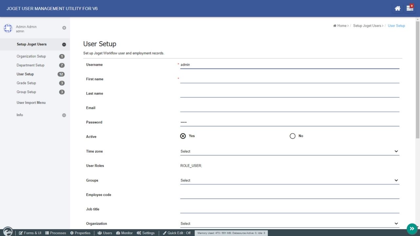
Task: Open the Groups dropdown
Action: point(289,181)
